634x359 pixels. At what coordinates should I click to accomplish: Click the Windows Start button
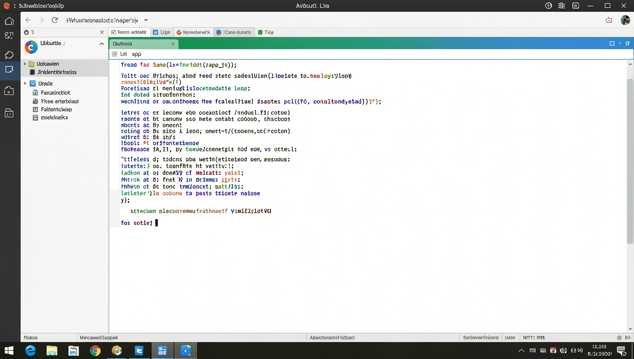click(x=9, y=351)
